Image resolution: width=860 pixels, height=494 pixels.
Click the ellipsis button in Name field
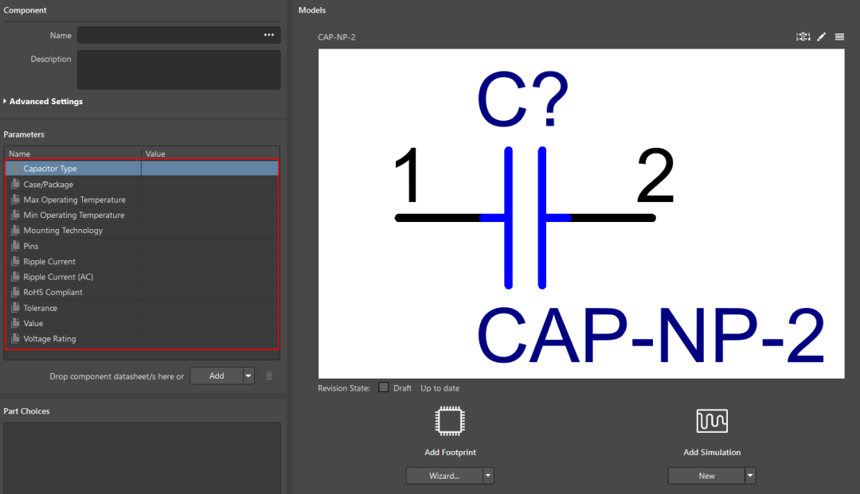coord(269,35)
